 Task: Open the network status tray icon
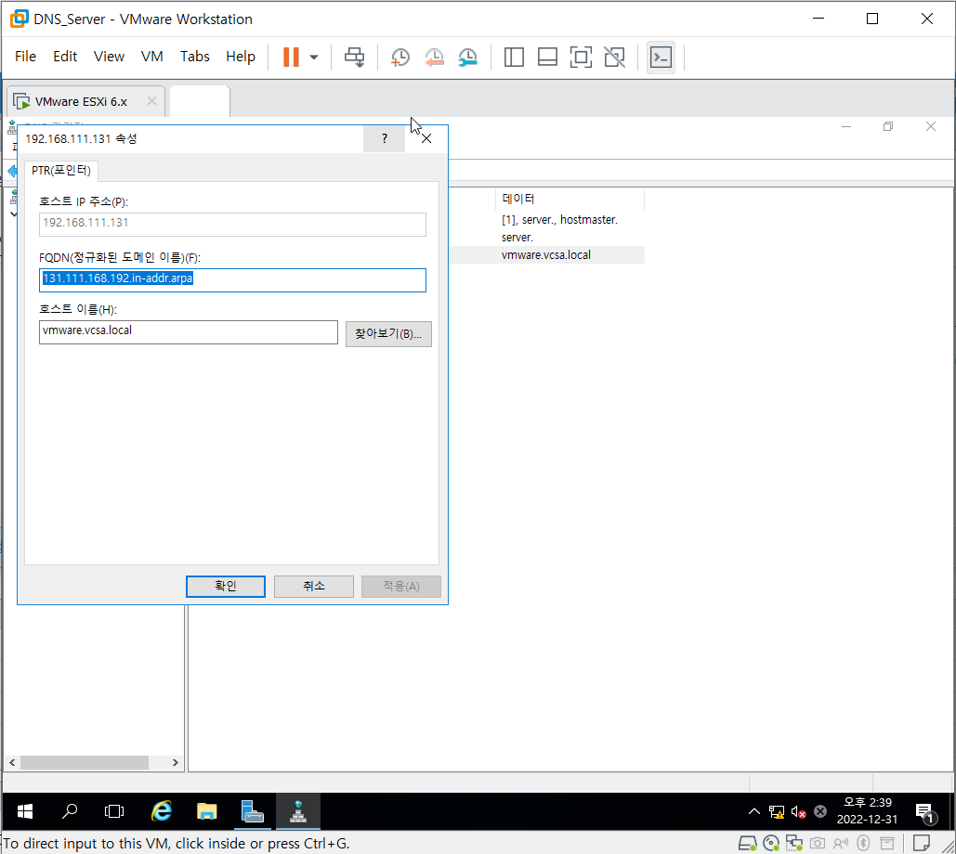[x=776, y=812]
